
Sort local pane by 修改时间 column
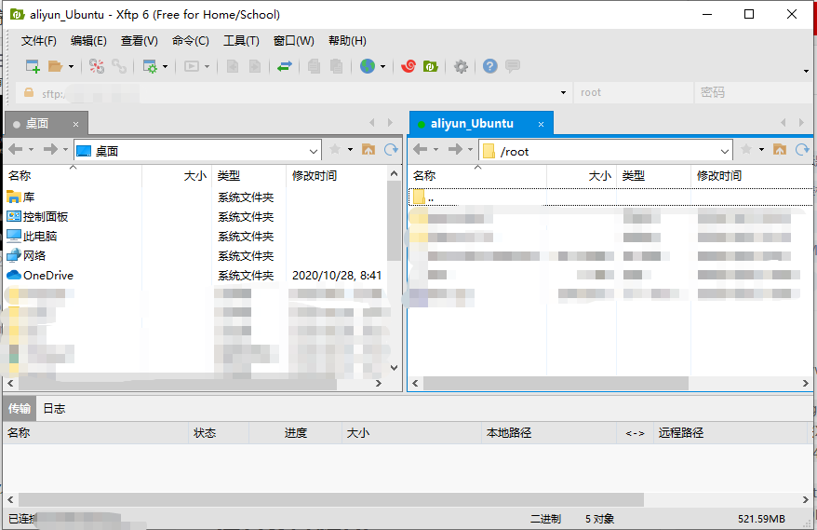336,176
